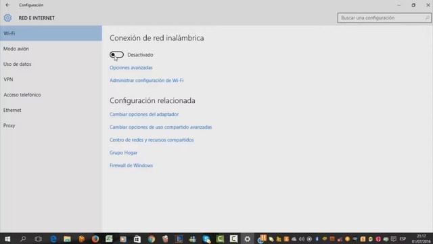
Task: Launch Firefox from the taskbar
Action: click(95, 239)
